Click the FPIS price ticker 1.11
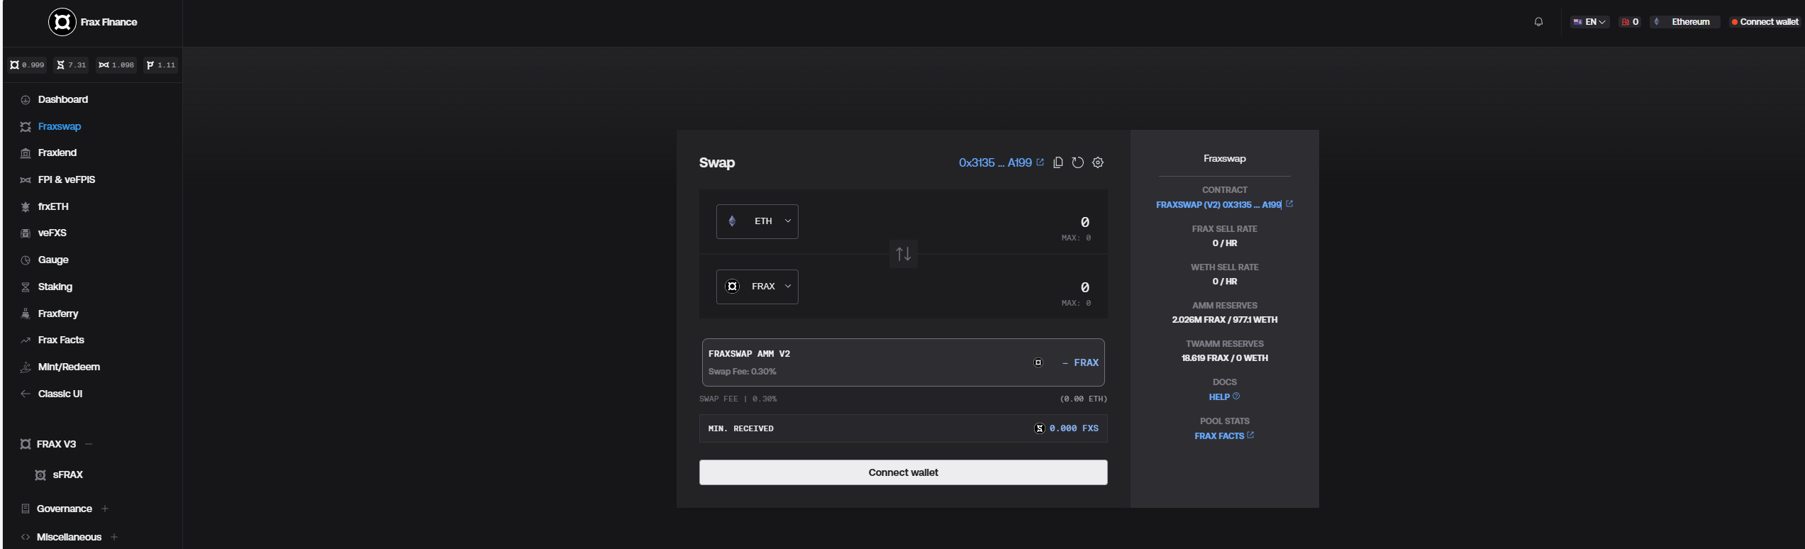This screenshot has width=1805, height=549. 161,65
